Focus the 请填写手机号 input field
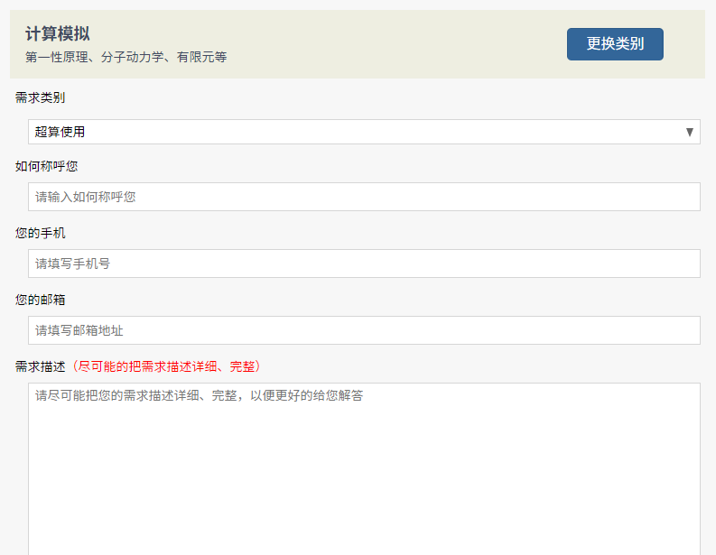 point(364,264)
